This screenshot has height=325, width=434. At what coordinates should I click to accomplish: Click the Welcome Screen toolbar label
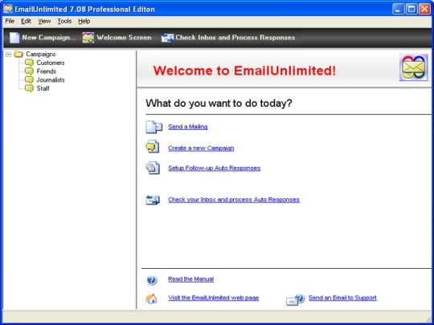click(124, 38)
